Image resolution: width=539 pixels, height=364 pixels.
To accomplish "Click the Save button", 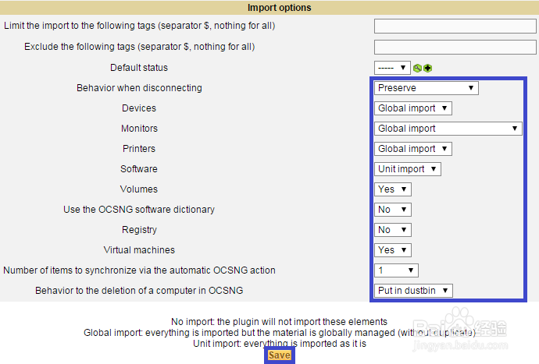I will 280,355.
